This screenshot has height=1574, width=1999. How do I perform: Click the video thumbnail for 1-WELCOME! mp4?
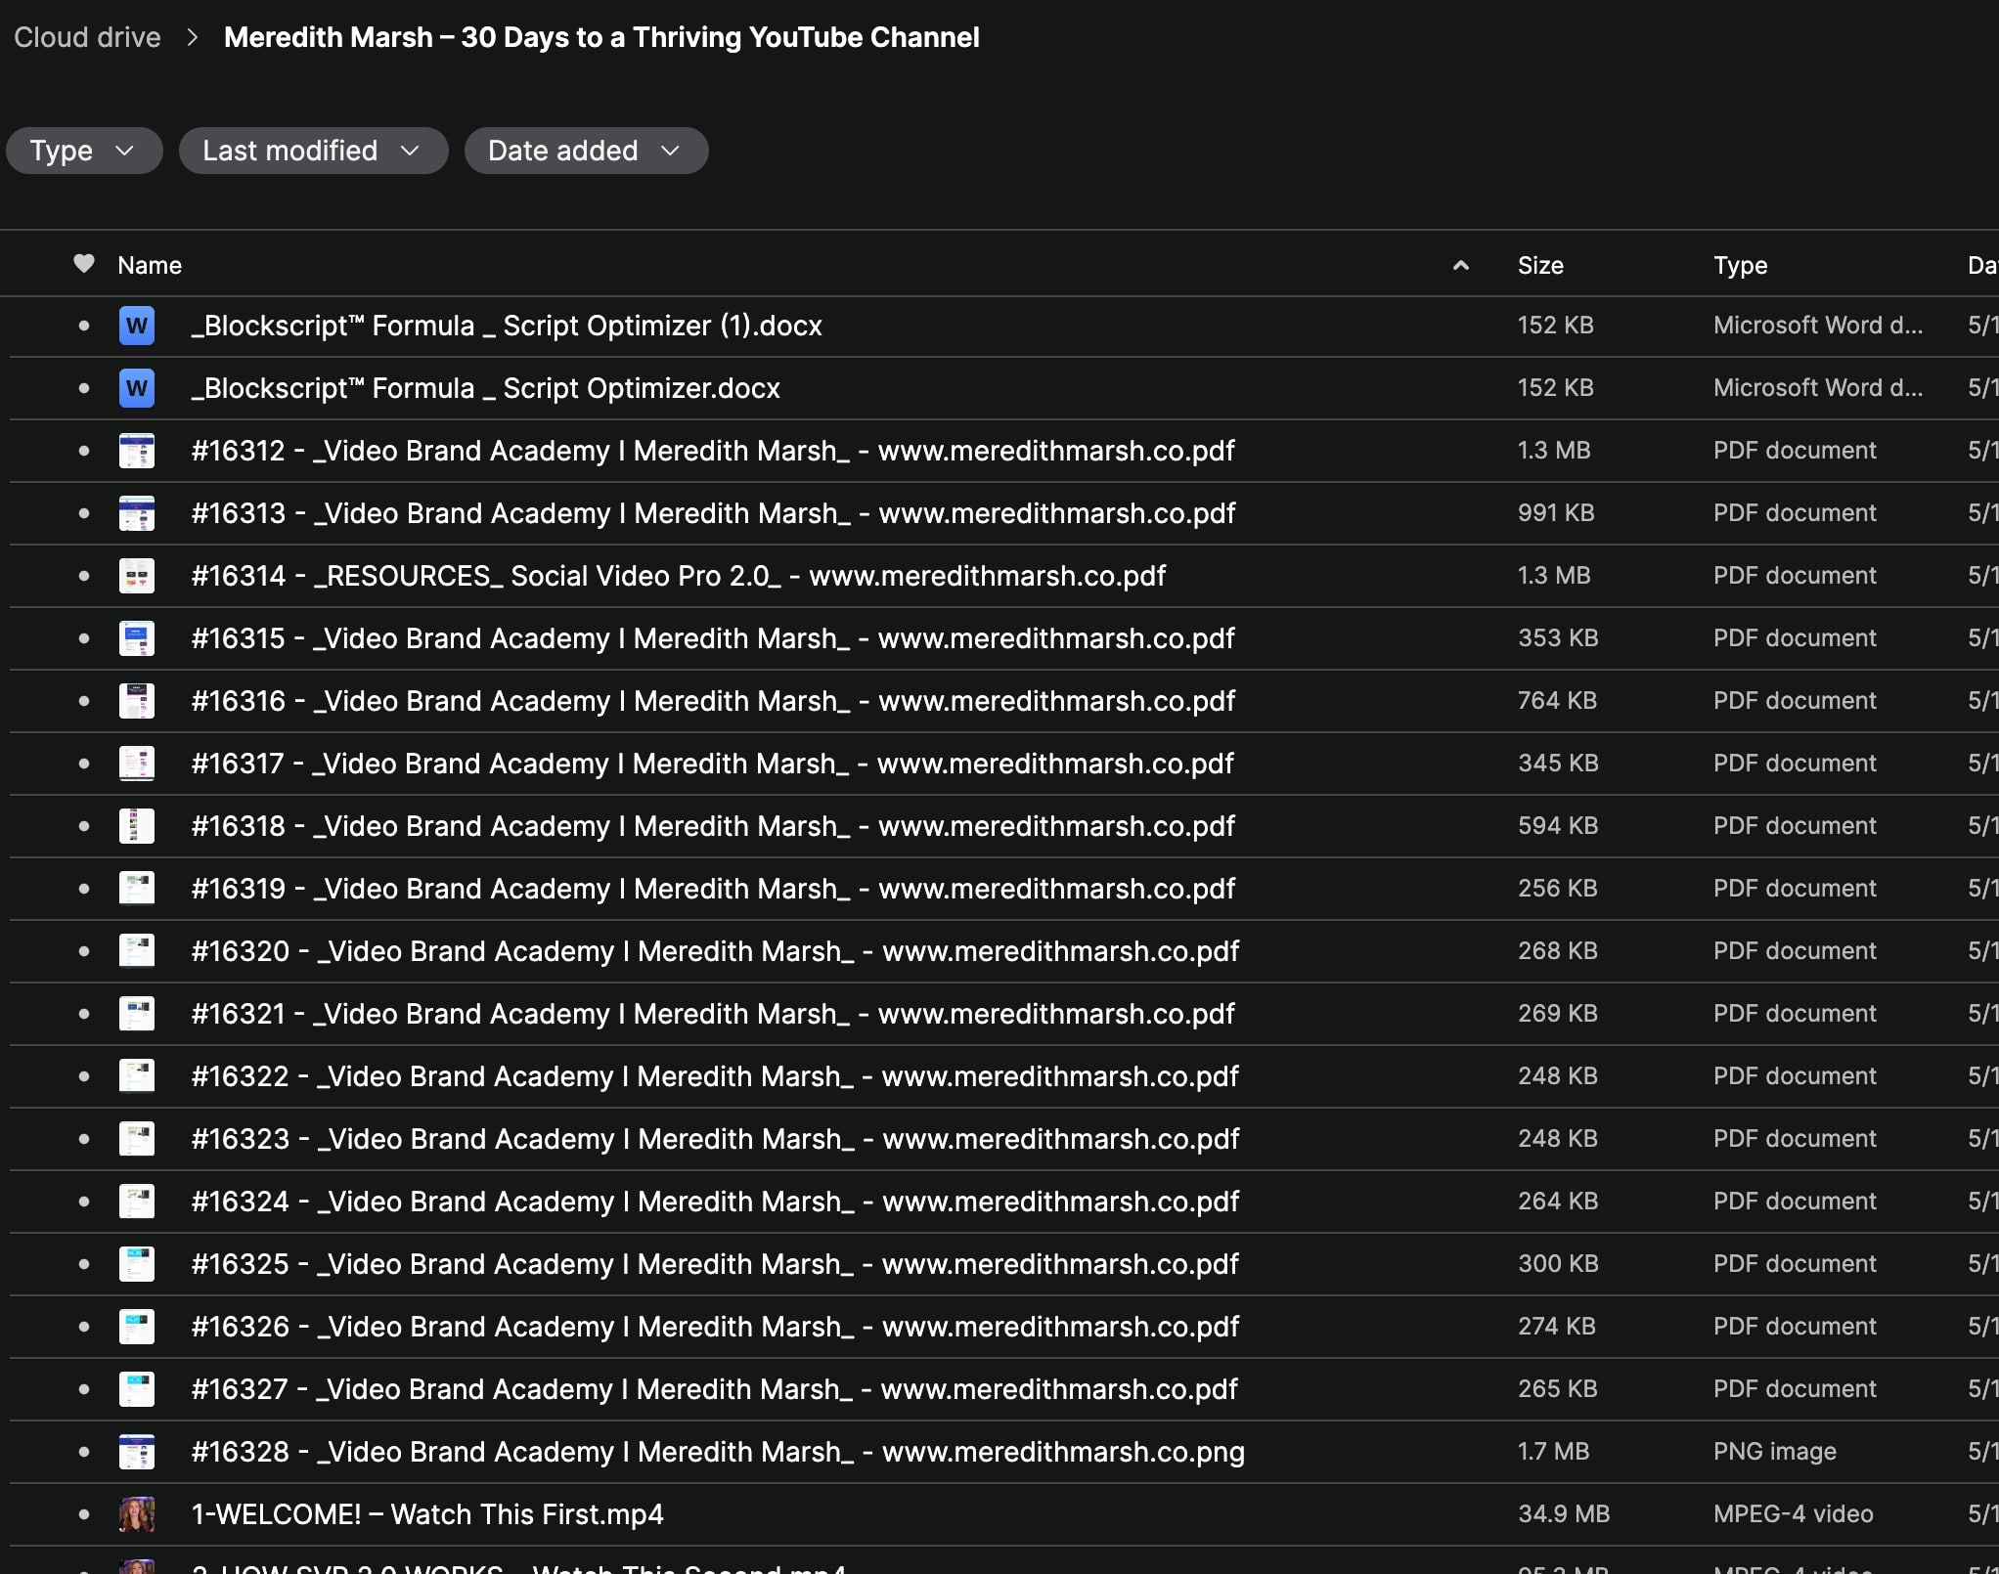coord(136,1514)
